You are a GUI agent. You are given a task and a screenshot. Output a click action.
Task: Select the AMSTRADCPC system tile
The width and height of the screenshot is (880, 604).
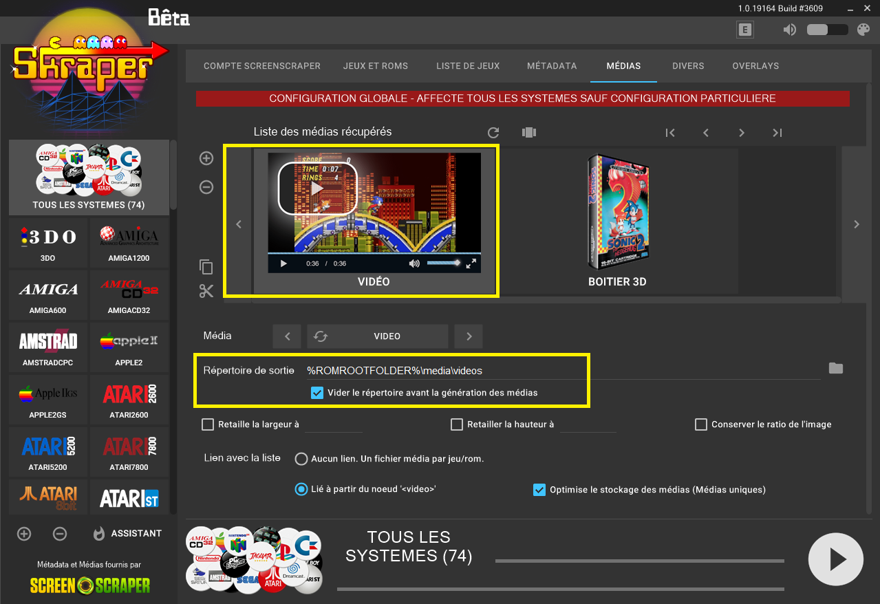[x=48, y=347]
